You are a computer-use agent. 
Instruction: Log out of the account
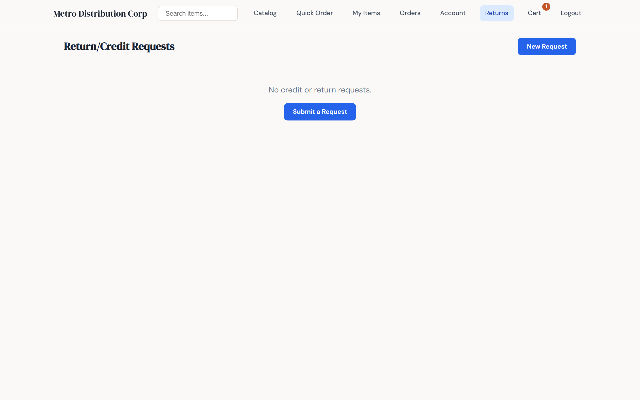click(x=570, y=13)
